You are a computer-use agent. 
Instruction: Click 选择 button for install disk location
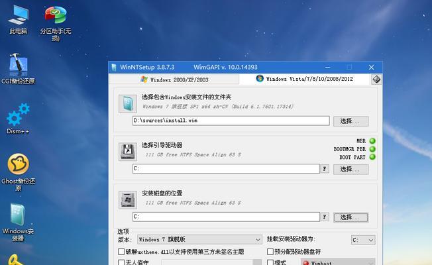click(351, 217)
